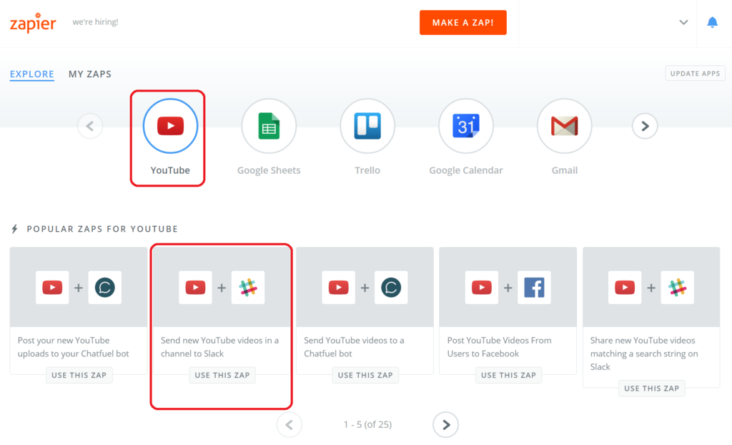Click Chatfuel icon in uploads-to-bot card

105,287
